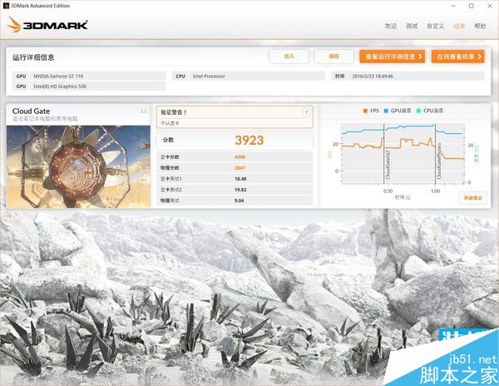Click the 详细信息 button under the chart
The image size is (499, 386).
(473, 198)
